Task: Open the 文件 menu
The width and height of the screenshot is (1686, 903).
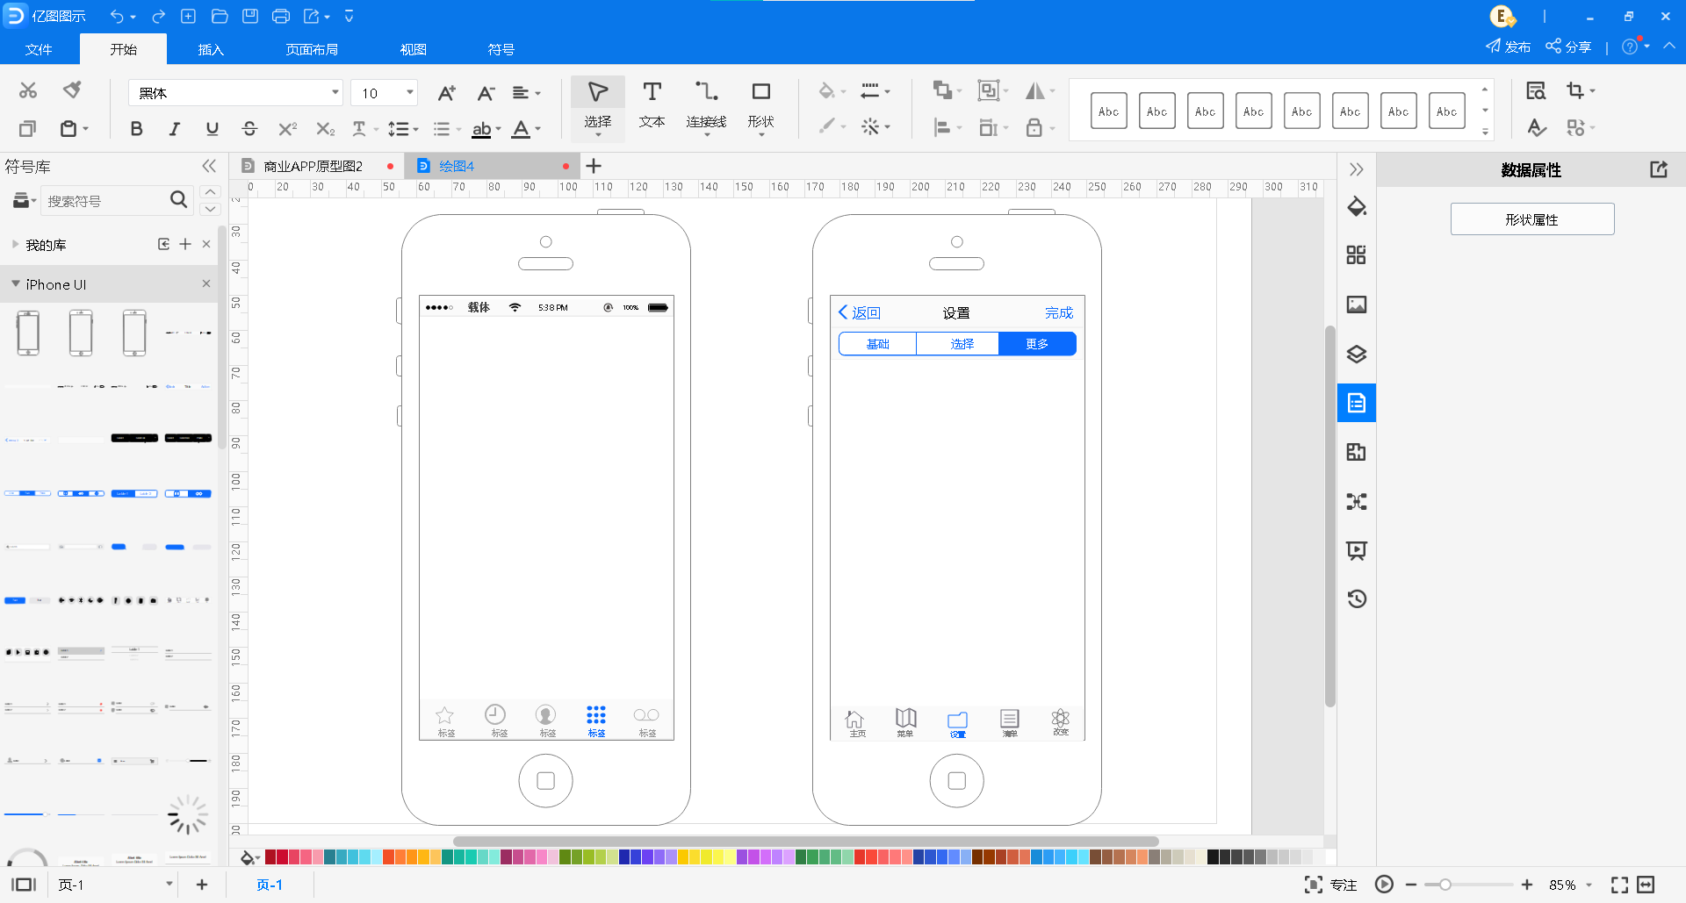Action: (x=39, y=49)
